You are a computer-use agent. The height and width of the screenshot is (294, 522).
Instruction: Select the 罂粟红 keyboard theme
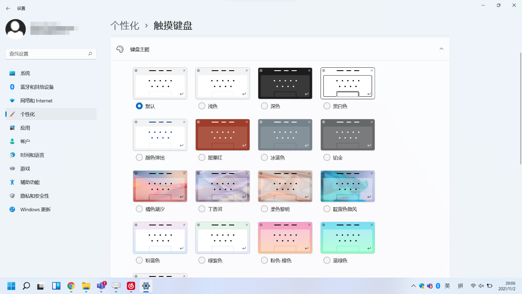click(201, 157)
